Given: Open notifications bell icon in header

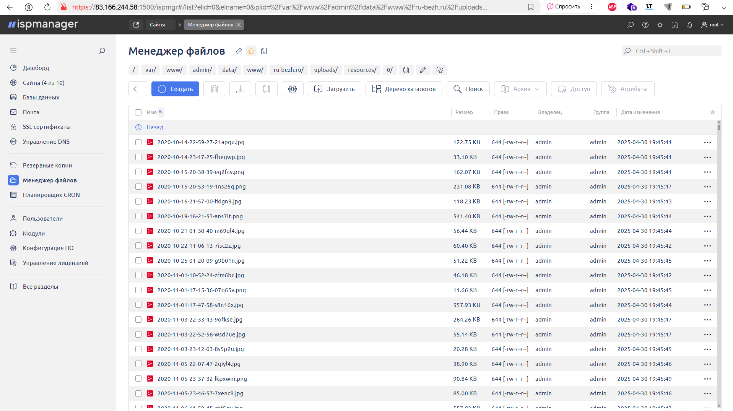Looking at the screenshot, I should (x=689, y=25).
